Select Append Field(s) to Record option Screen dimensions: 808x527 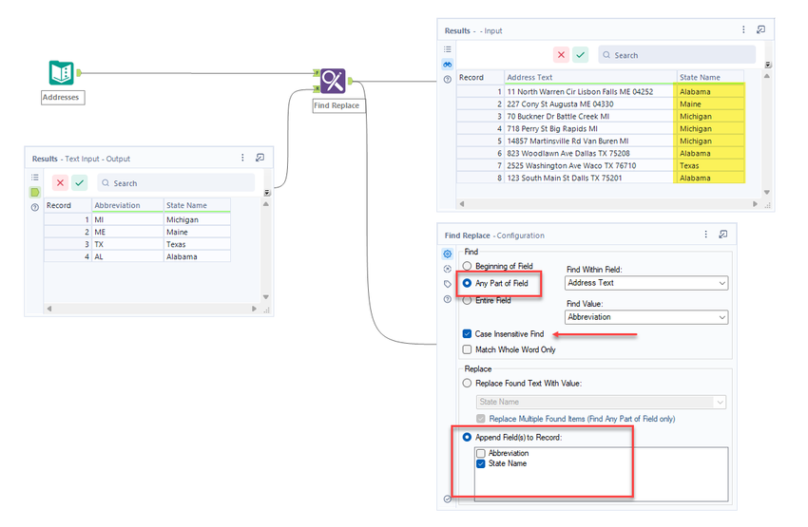tap(467, 437)
